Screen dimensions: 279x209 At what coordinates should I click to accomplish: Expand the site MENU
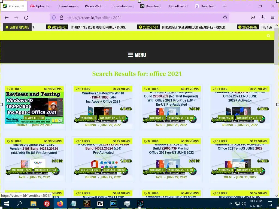137,55
